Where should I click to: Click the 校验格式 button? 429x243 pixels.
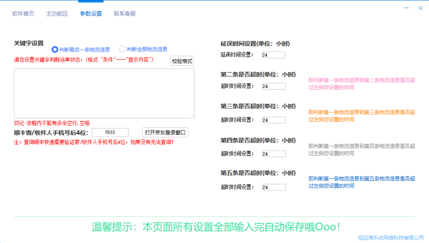coord(182,61)
